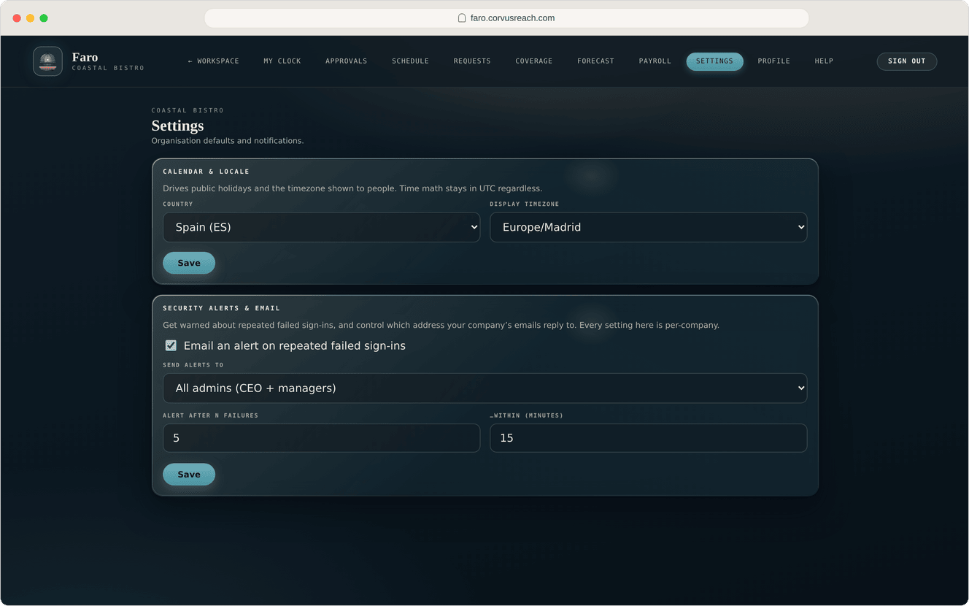Open the Profile page
The height and width of the screenshot is (606, 969).
[773, 61]
